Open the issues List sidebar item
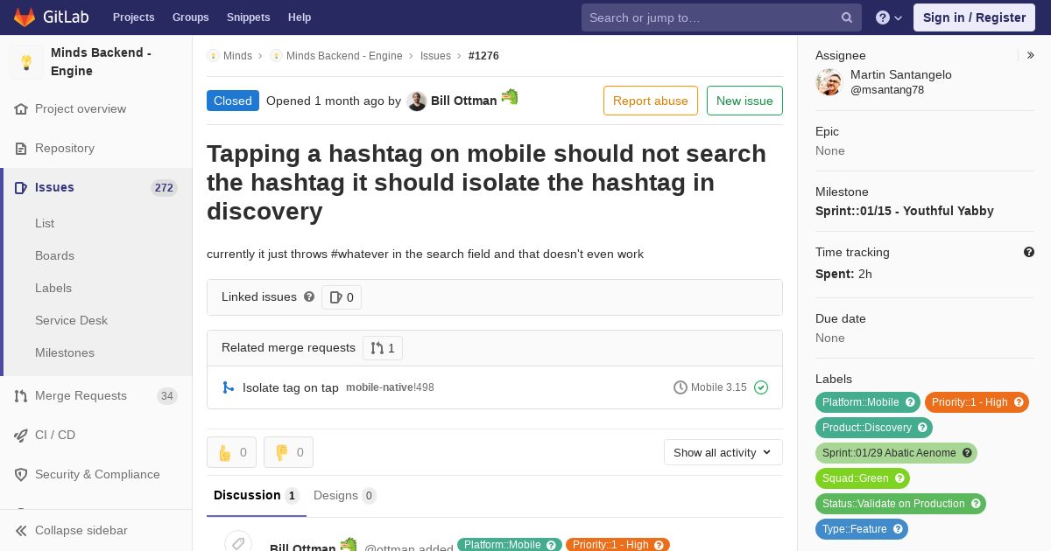Screen dimensions: 1051x551 pyautogui.click(x=45, y=224)
